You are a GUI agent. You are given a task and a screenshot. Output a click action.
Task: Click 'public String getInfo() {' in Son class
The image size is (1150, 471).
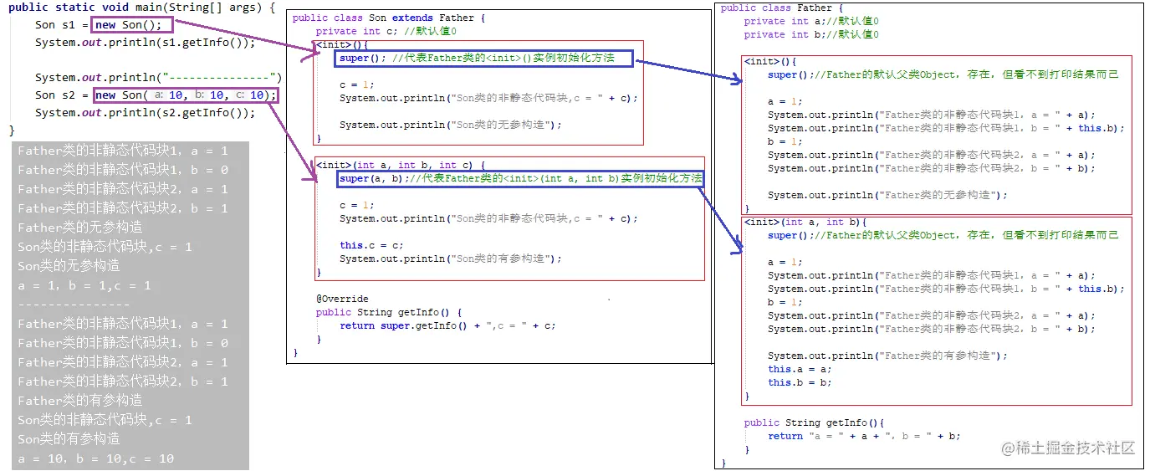389,312
